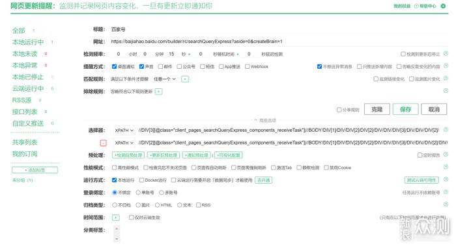Uncheck the 不推送异常消息 checkbox
Viewport: 456px width, 246px height.
tap(319, 67)
